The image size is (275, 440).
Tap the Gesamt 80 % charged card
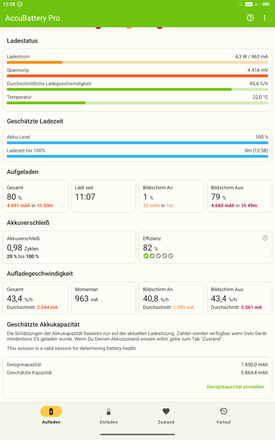[x=35, y=196]
